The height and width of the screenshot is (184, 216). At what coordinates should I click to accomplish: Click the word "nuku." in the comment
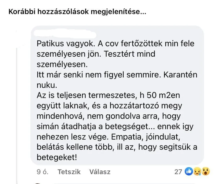click(x=44, y=85)
